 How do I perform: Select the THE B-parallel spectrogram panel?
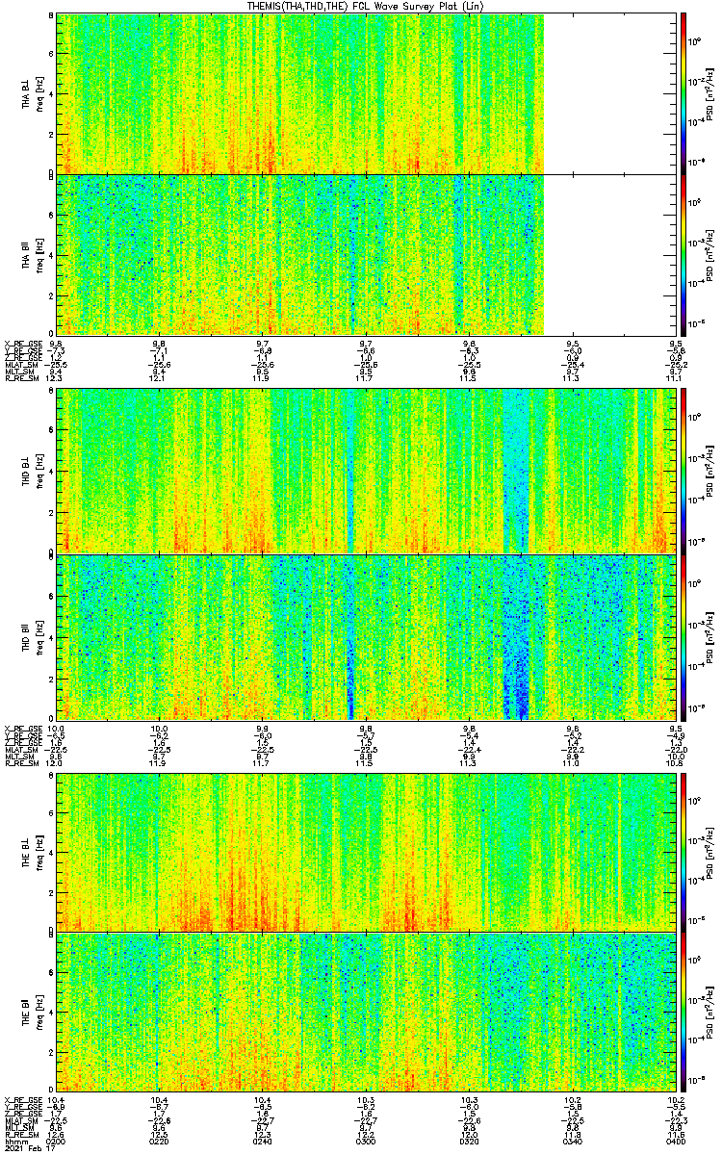368,1011
